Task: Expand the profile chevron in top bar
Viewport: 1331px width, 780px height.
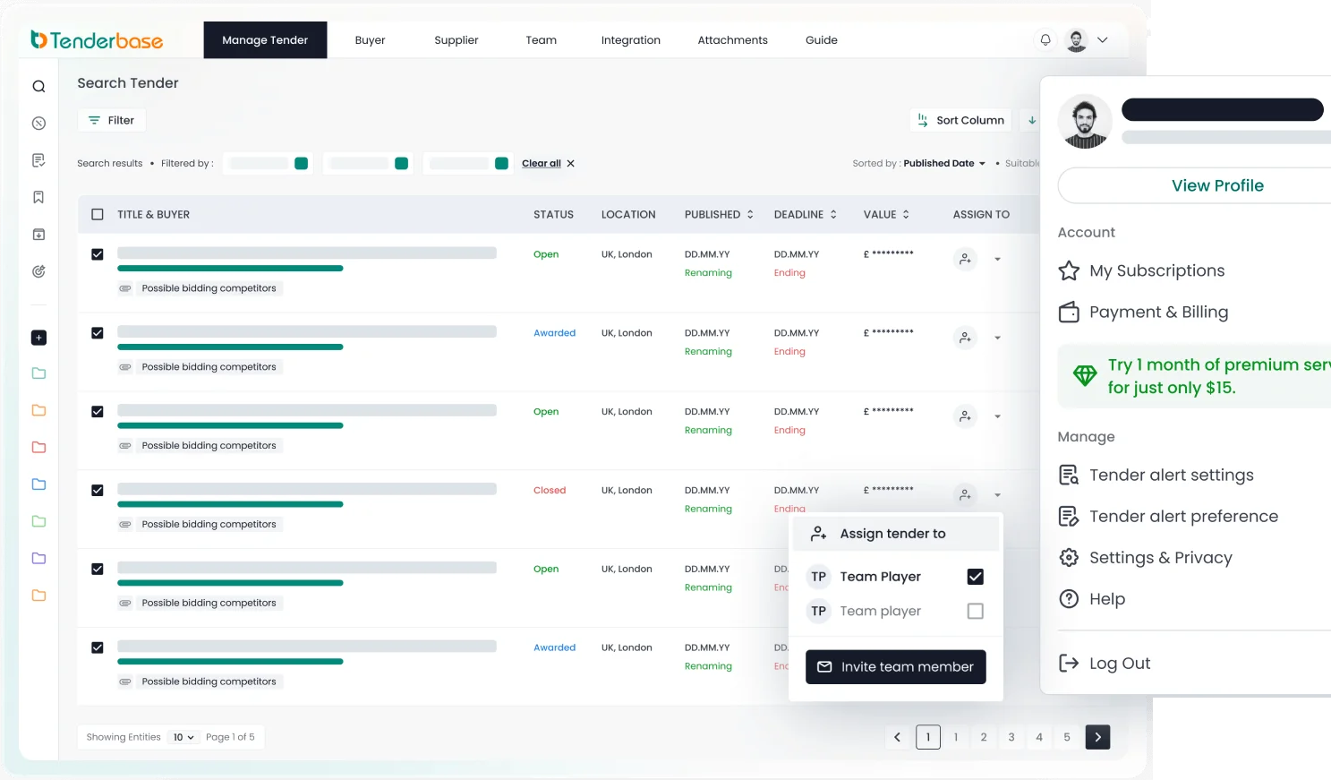Action: tap(1103, 40)
